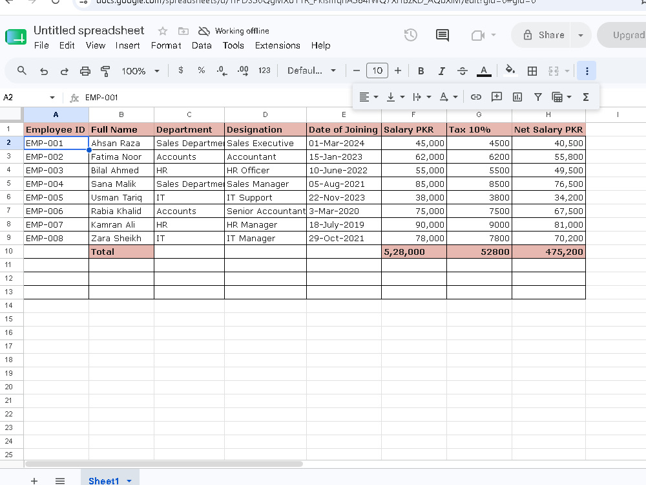
Task: Open the Data menu
Action: [202, 45]
